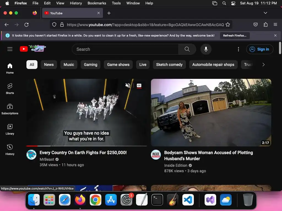
Task: Open Inside Edition channel avatar
Action: pos(156,155)
